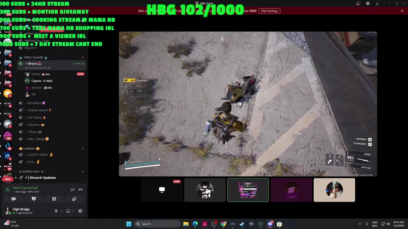Create channel in ADMIN ONLY category
The height and width of the screenshot is (229, 408).
pyautogui.click(x=83, y=172)
